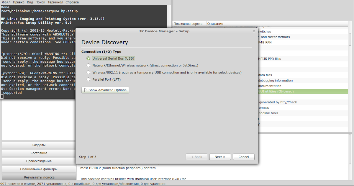Image resolution: width=354 pixels, height=186 pixels.
Task: Click the Разделы button in package manager
Action: click(39, 145)
